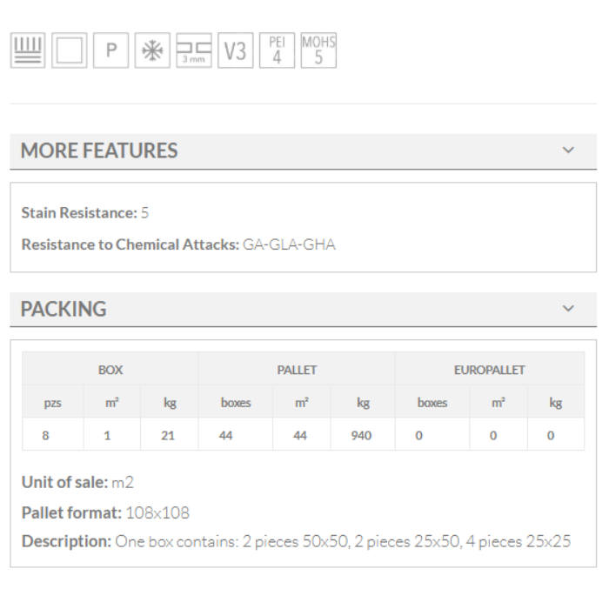The image size is (609, 609).
Task: Click the PEI 4 rating icon
Action: click(x=277, y=50)
